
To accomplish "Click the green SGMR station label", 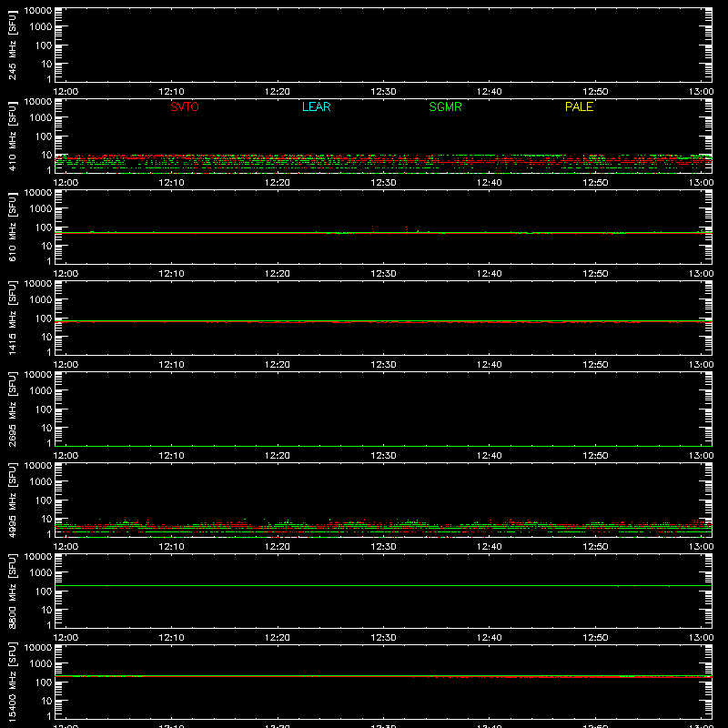I will pos(445,106).
